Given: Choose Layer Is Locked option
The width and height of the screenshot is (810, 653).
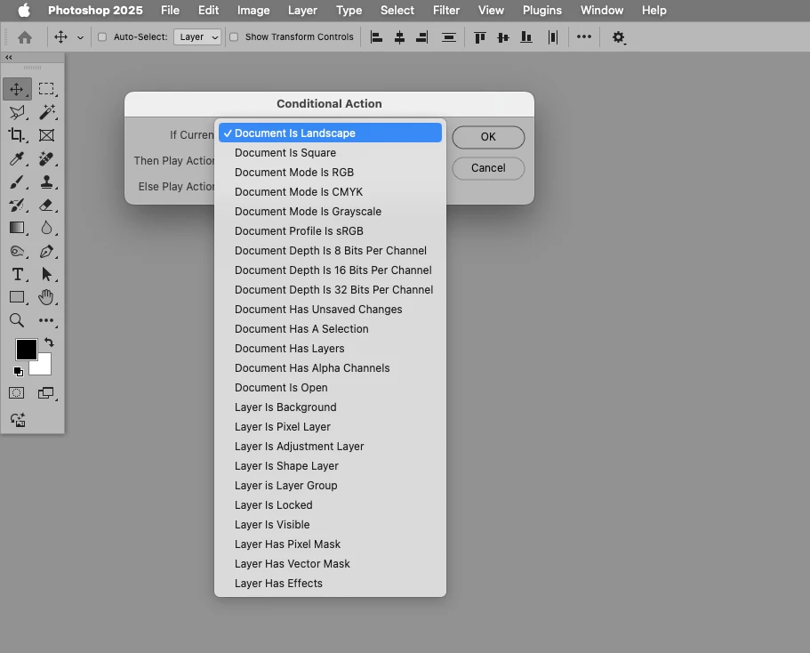Looking at the screenshot, I should click(330, 505).
